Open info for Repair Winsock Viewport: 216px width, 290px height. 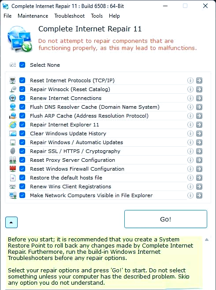coord(190,89)
